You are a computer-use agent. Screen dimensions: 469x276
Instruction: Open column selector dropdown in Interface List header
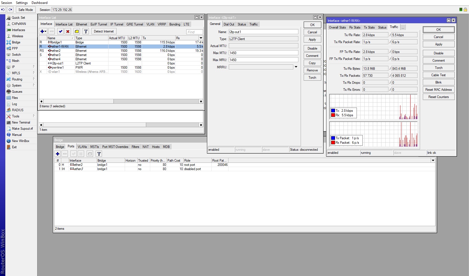(x=201, y=38)
